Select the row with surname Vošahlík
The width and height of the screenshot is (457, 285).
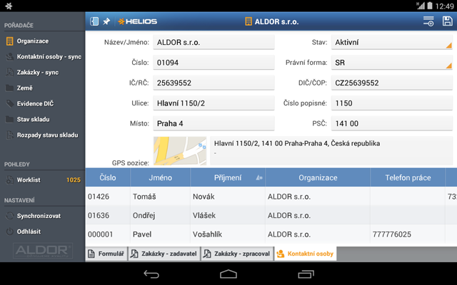coord(271,234)
